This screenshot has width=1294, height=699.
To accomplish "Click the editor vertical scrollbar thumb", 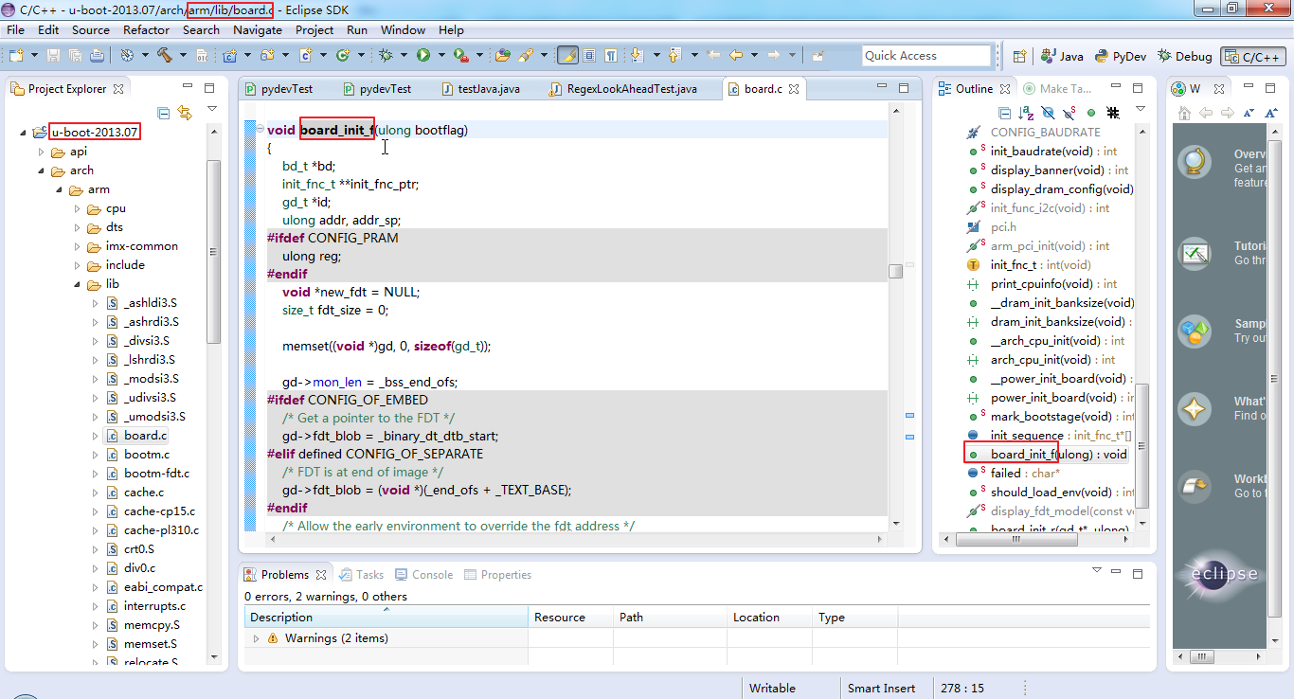I will 895,272.
